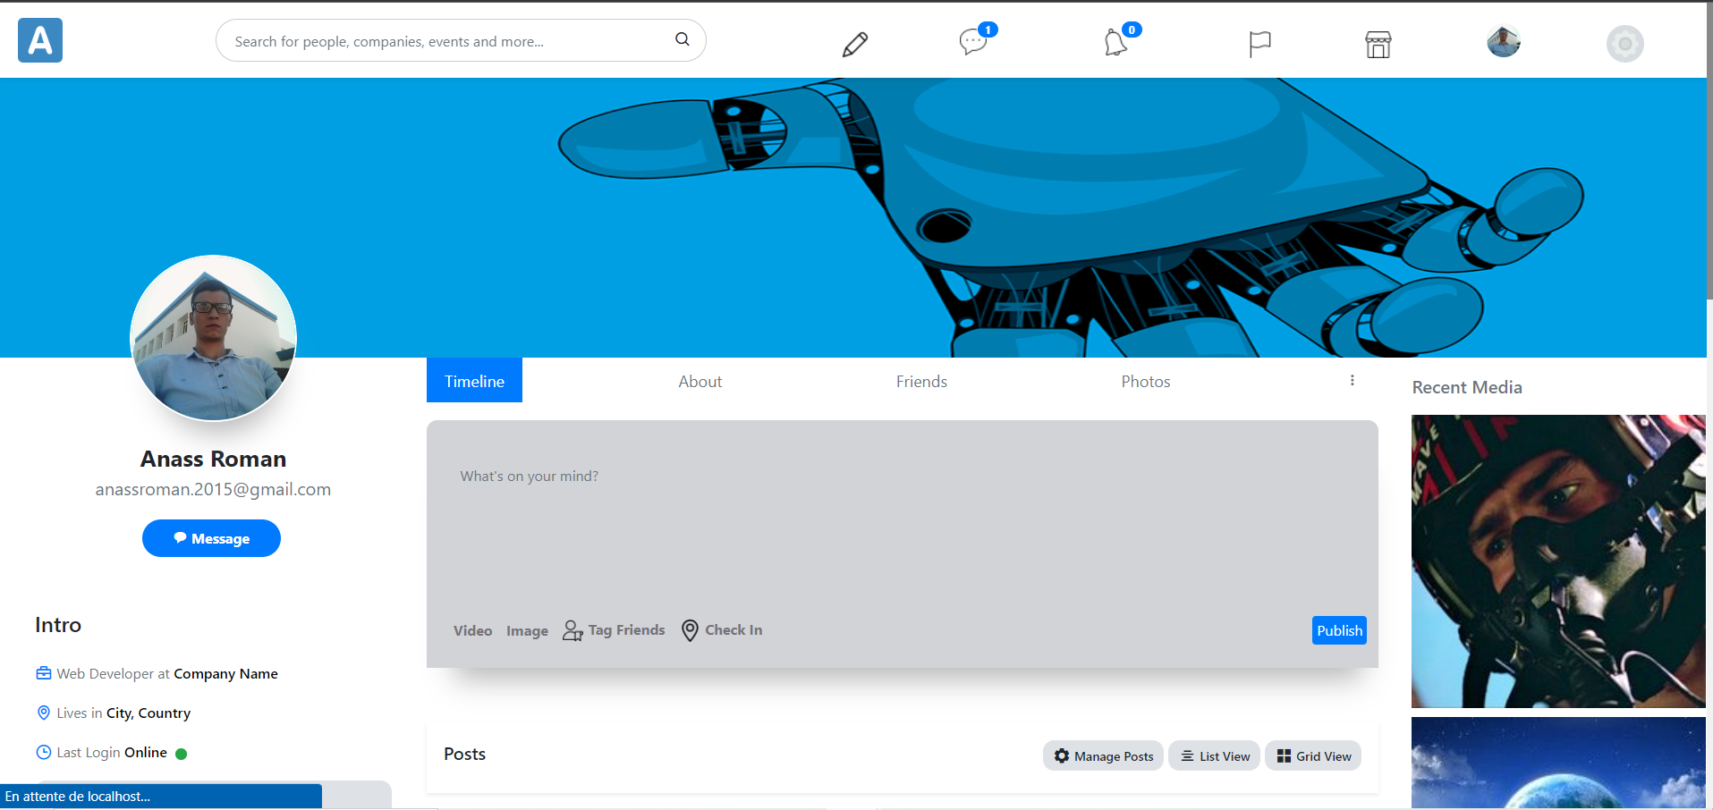Screen dimensions: 1713x810
Task: Click the Company Name text
Action: [x=225, y=673]
